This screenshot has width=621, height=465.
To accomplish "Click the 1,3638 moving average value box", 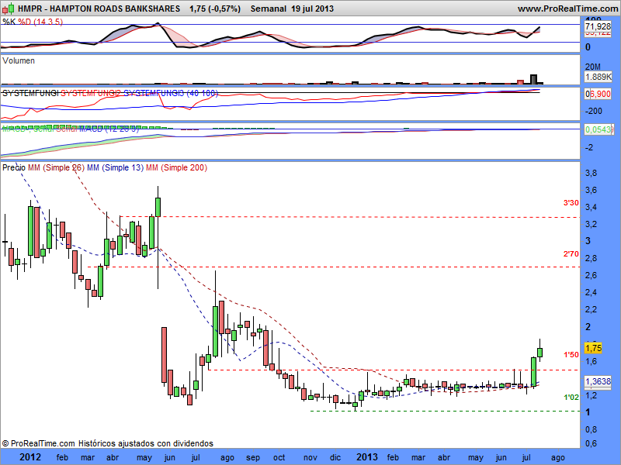I will [598, 381].
